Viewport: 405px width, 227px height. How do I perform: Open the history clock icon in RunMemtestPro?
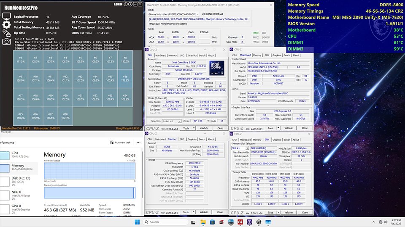point(126,4)
